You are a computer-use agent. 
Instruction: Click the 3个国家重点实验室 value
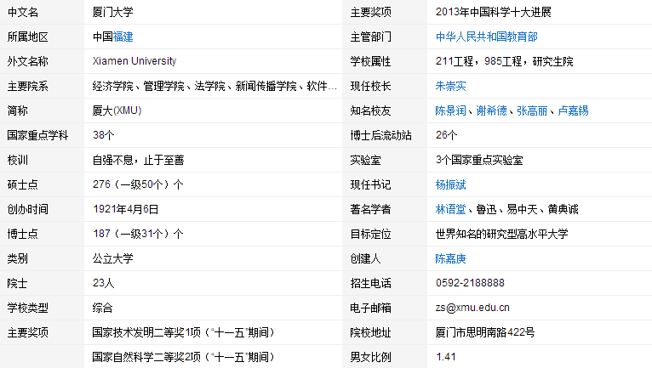(479, 161)
